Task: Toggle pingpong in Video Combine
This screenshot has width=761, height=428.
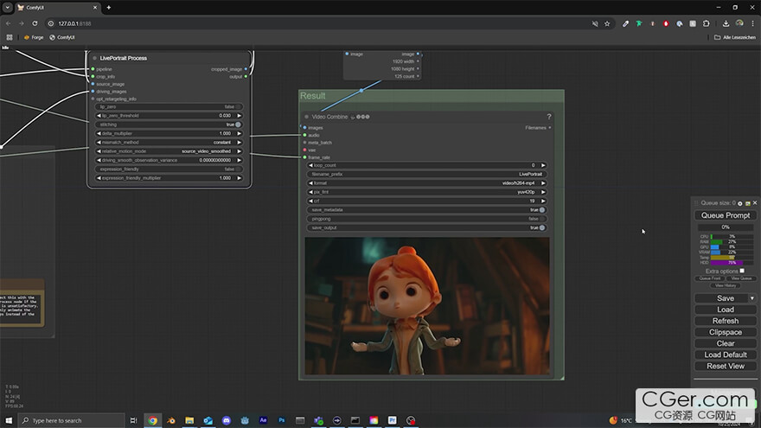Action: pos(426,219)
